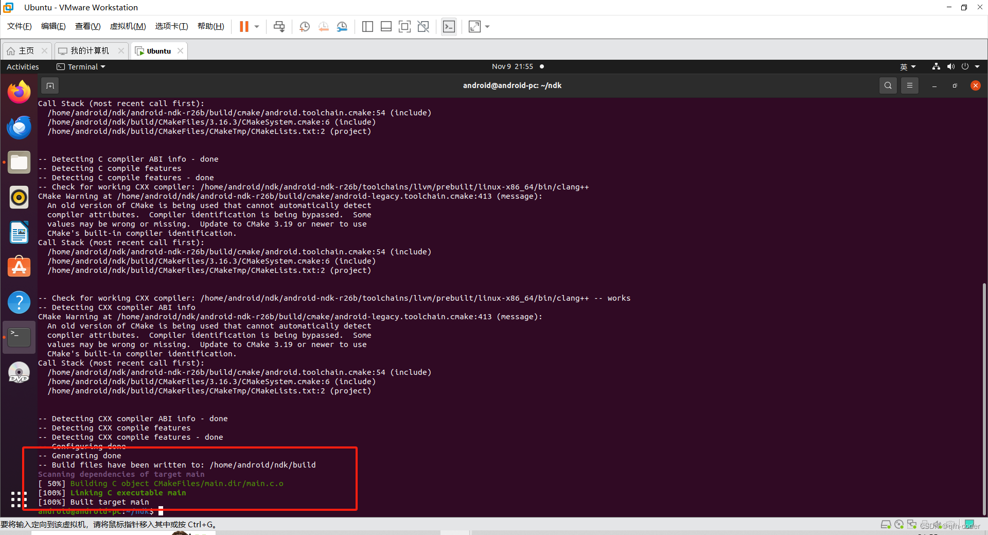
Task: Toggle the thumbnail bar view icon
Action: click(x=386, y=26)
